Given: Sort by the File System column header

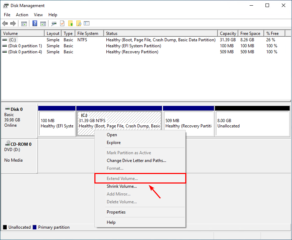Looking at the screenshot, I should pos(89,34).
